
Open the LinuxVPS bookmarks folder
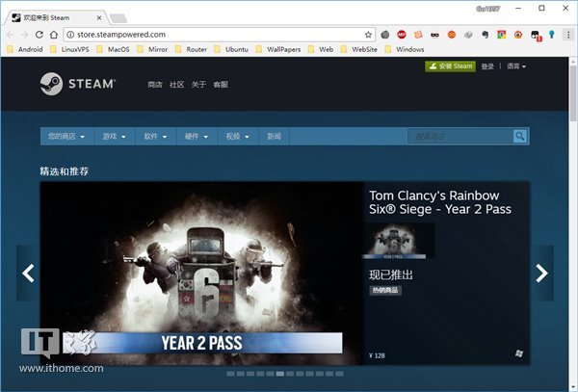pyautogui.click(x=69, y=49)
